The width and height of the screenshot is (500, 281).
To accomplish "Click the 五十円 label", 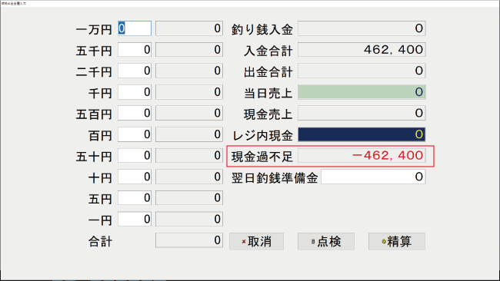I will pyautogui.click(x=94, y=157).
